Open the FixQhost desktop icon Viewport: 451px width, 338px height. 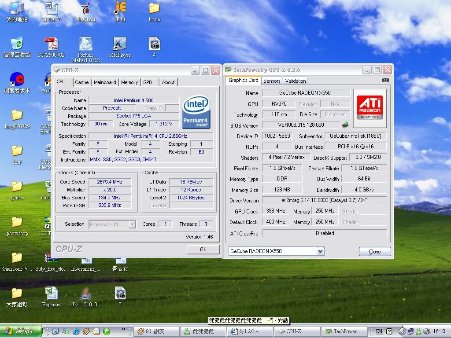pyautogui.click(x=85, y=8)
